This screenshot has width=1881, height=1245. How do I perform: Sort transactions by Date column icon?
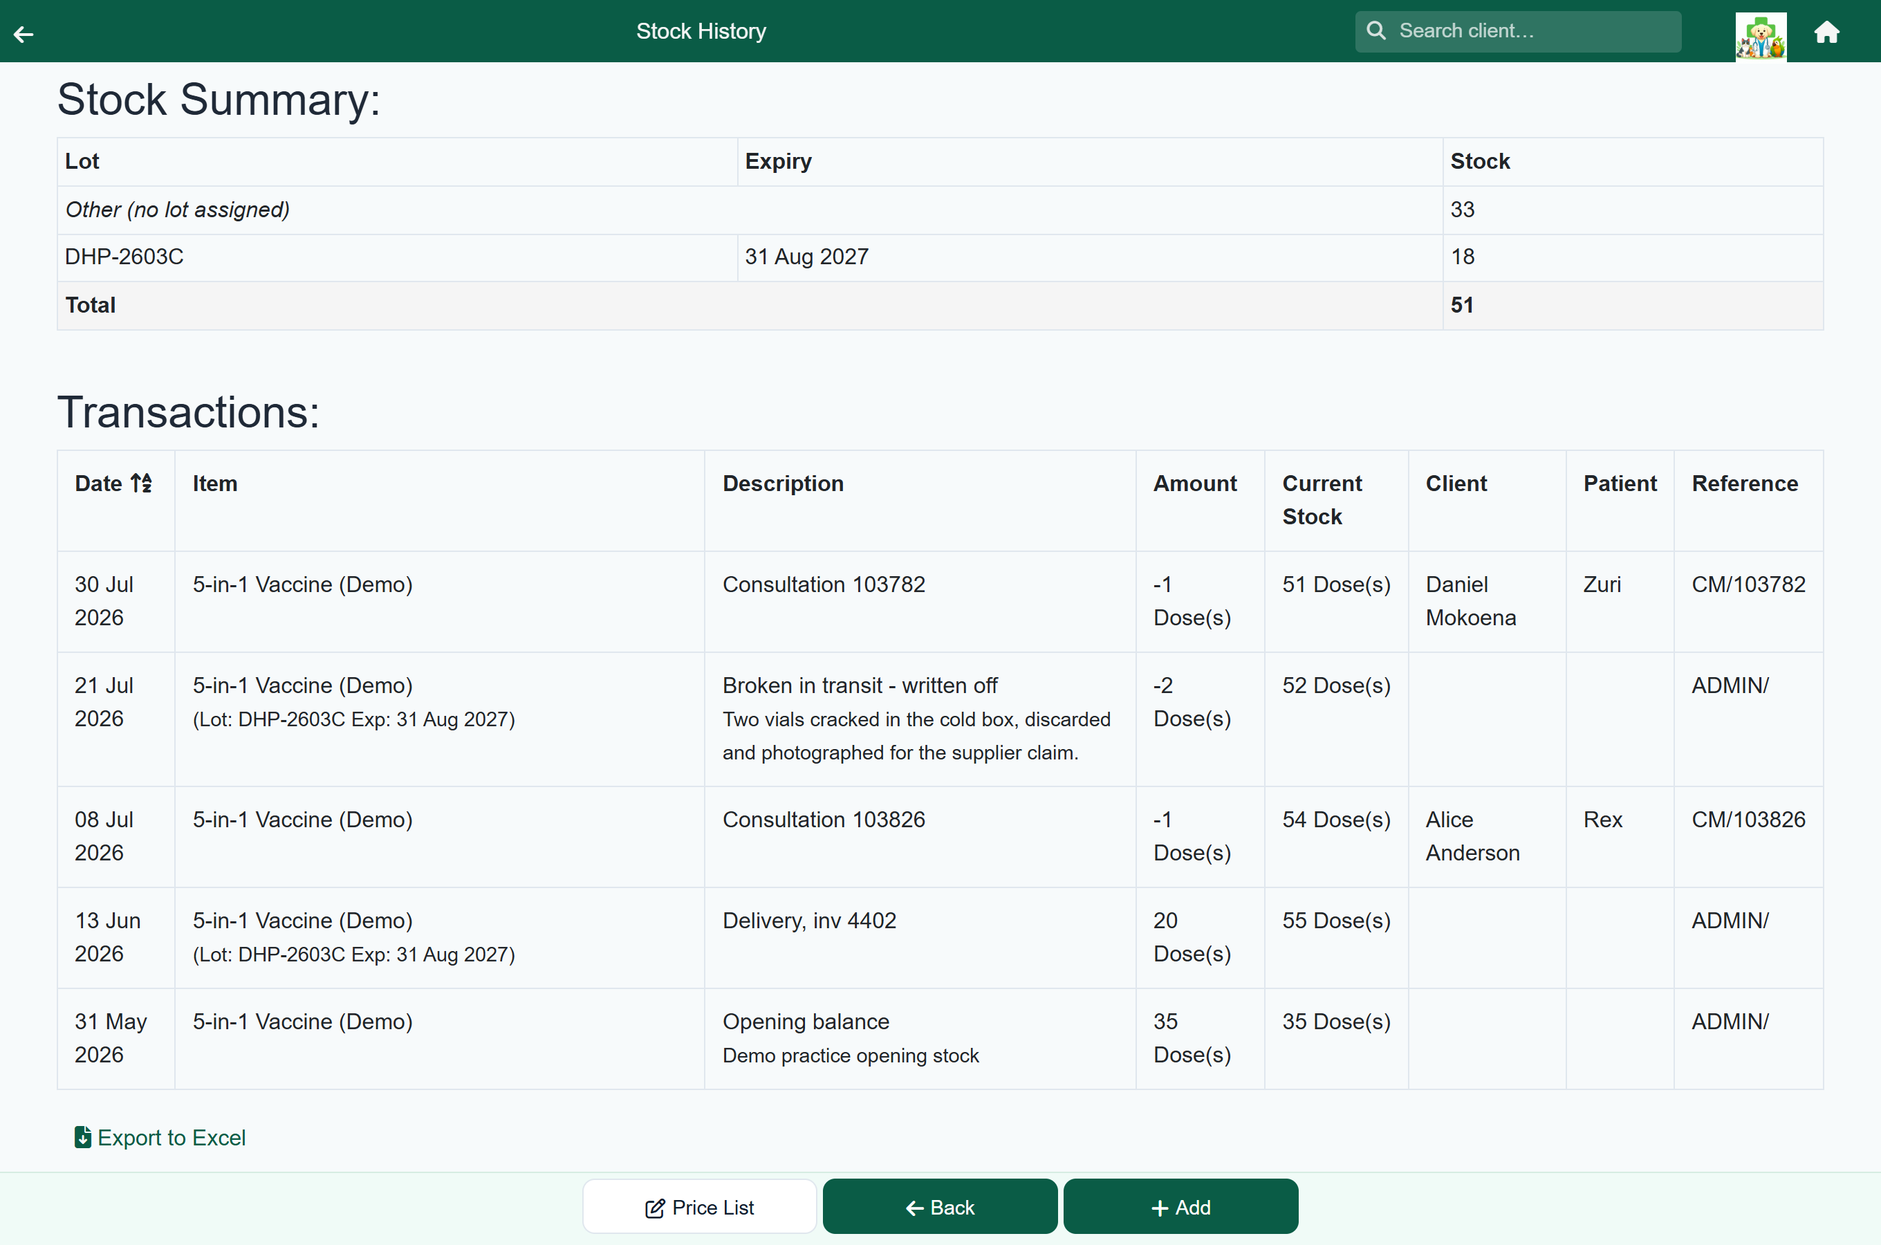(141, 483)
